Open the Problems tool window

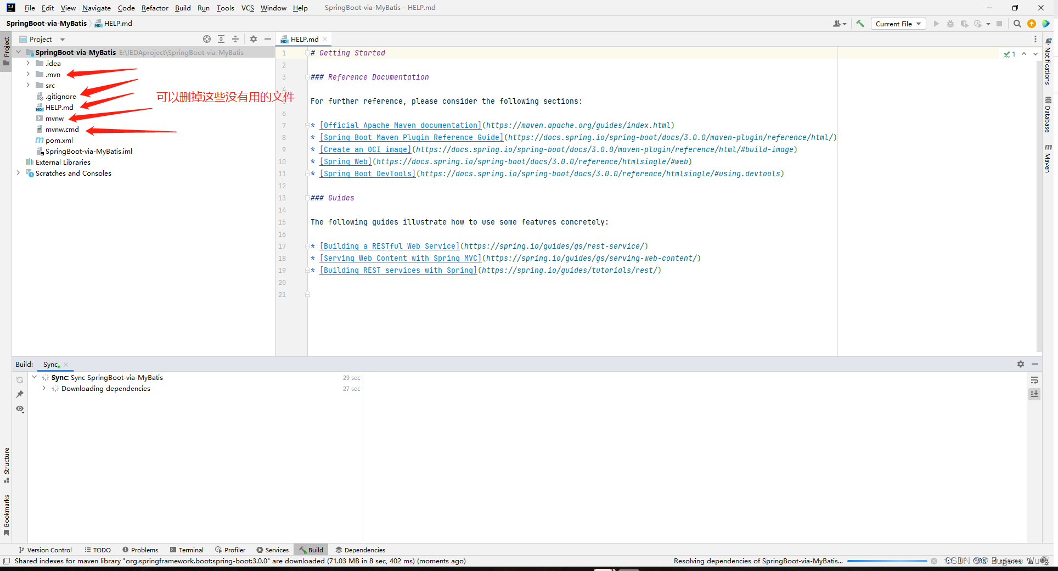(x=140, y=550)
